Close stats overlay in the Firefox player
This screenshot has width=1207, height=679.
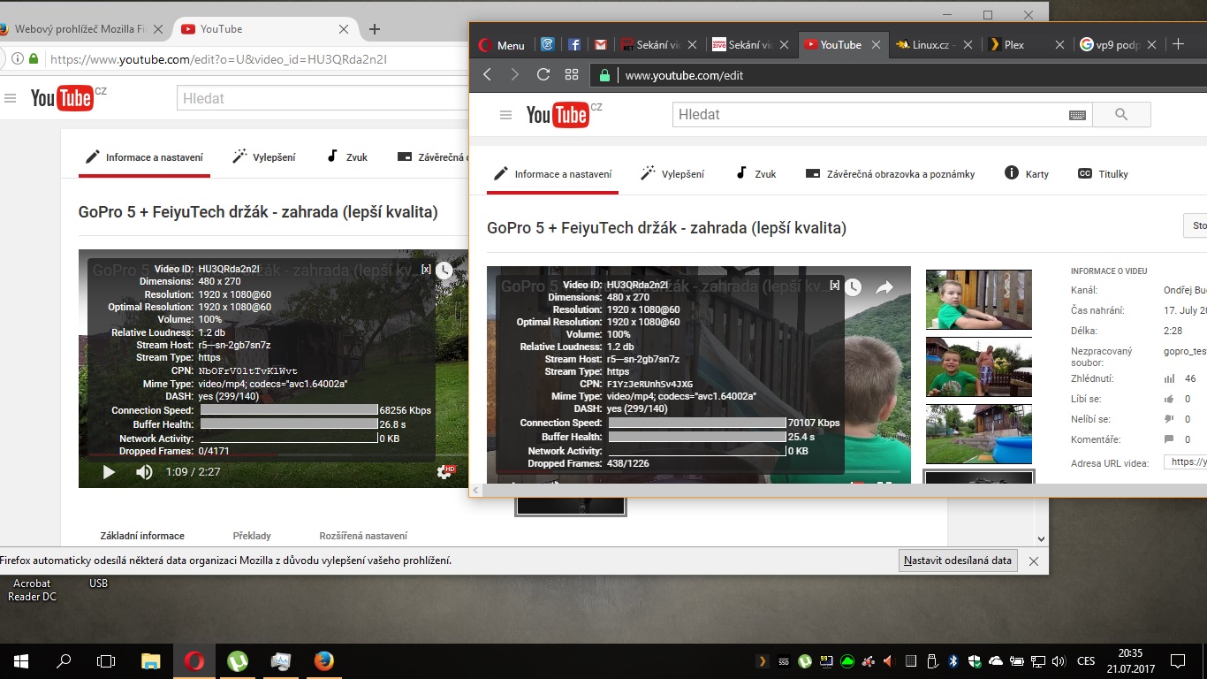tap(426, 270)
